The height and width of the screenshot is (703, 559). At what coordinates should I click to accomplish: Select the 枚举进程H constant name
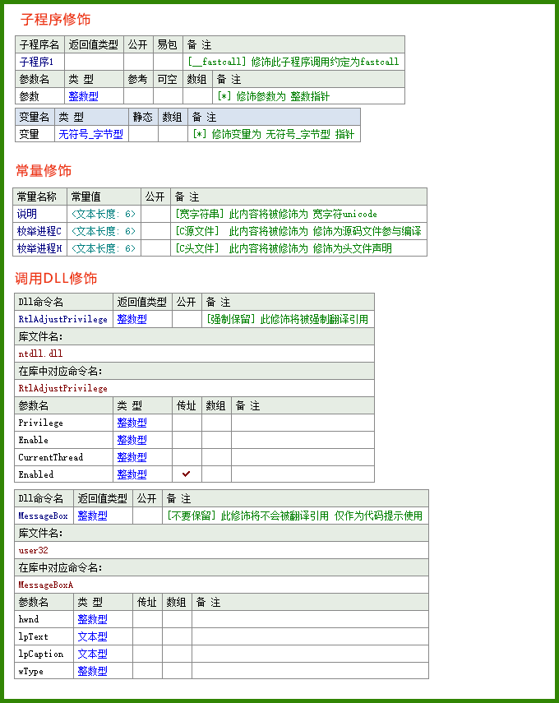pos(39,248)
